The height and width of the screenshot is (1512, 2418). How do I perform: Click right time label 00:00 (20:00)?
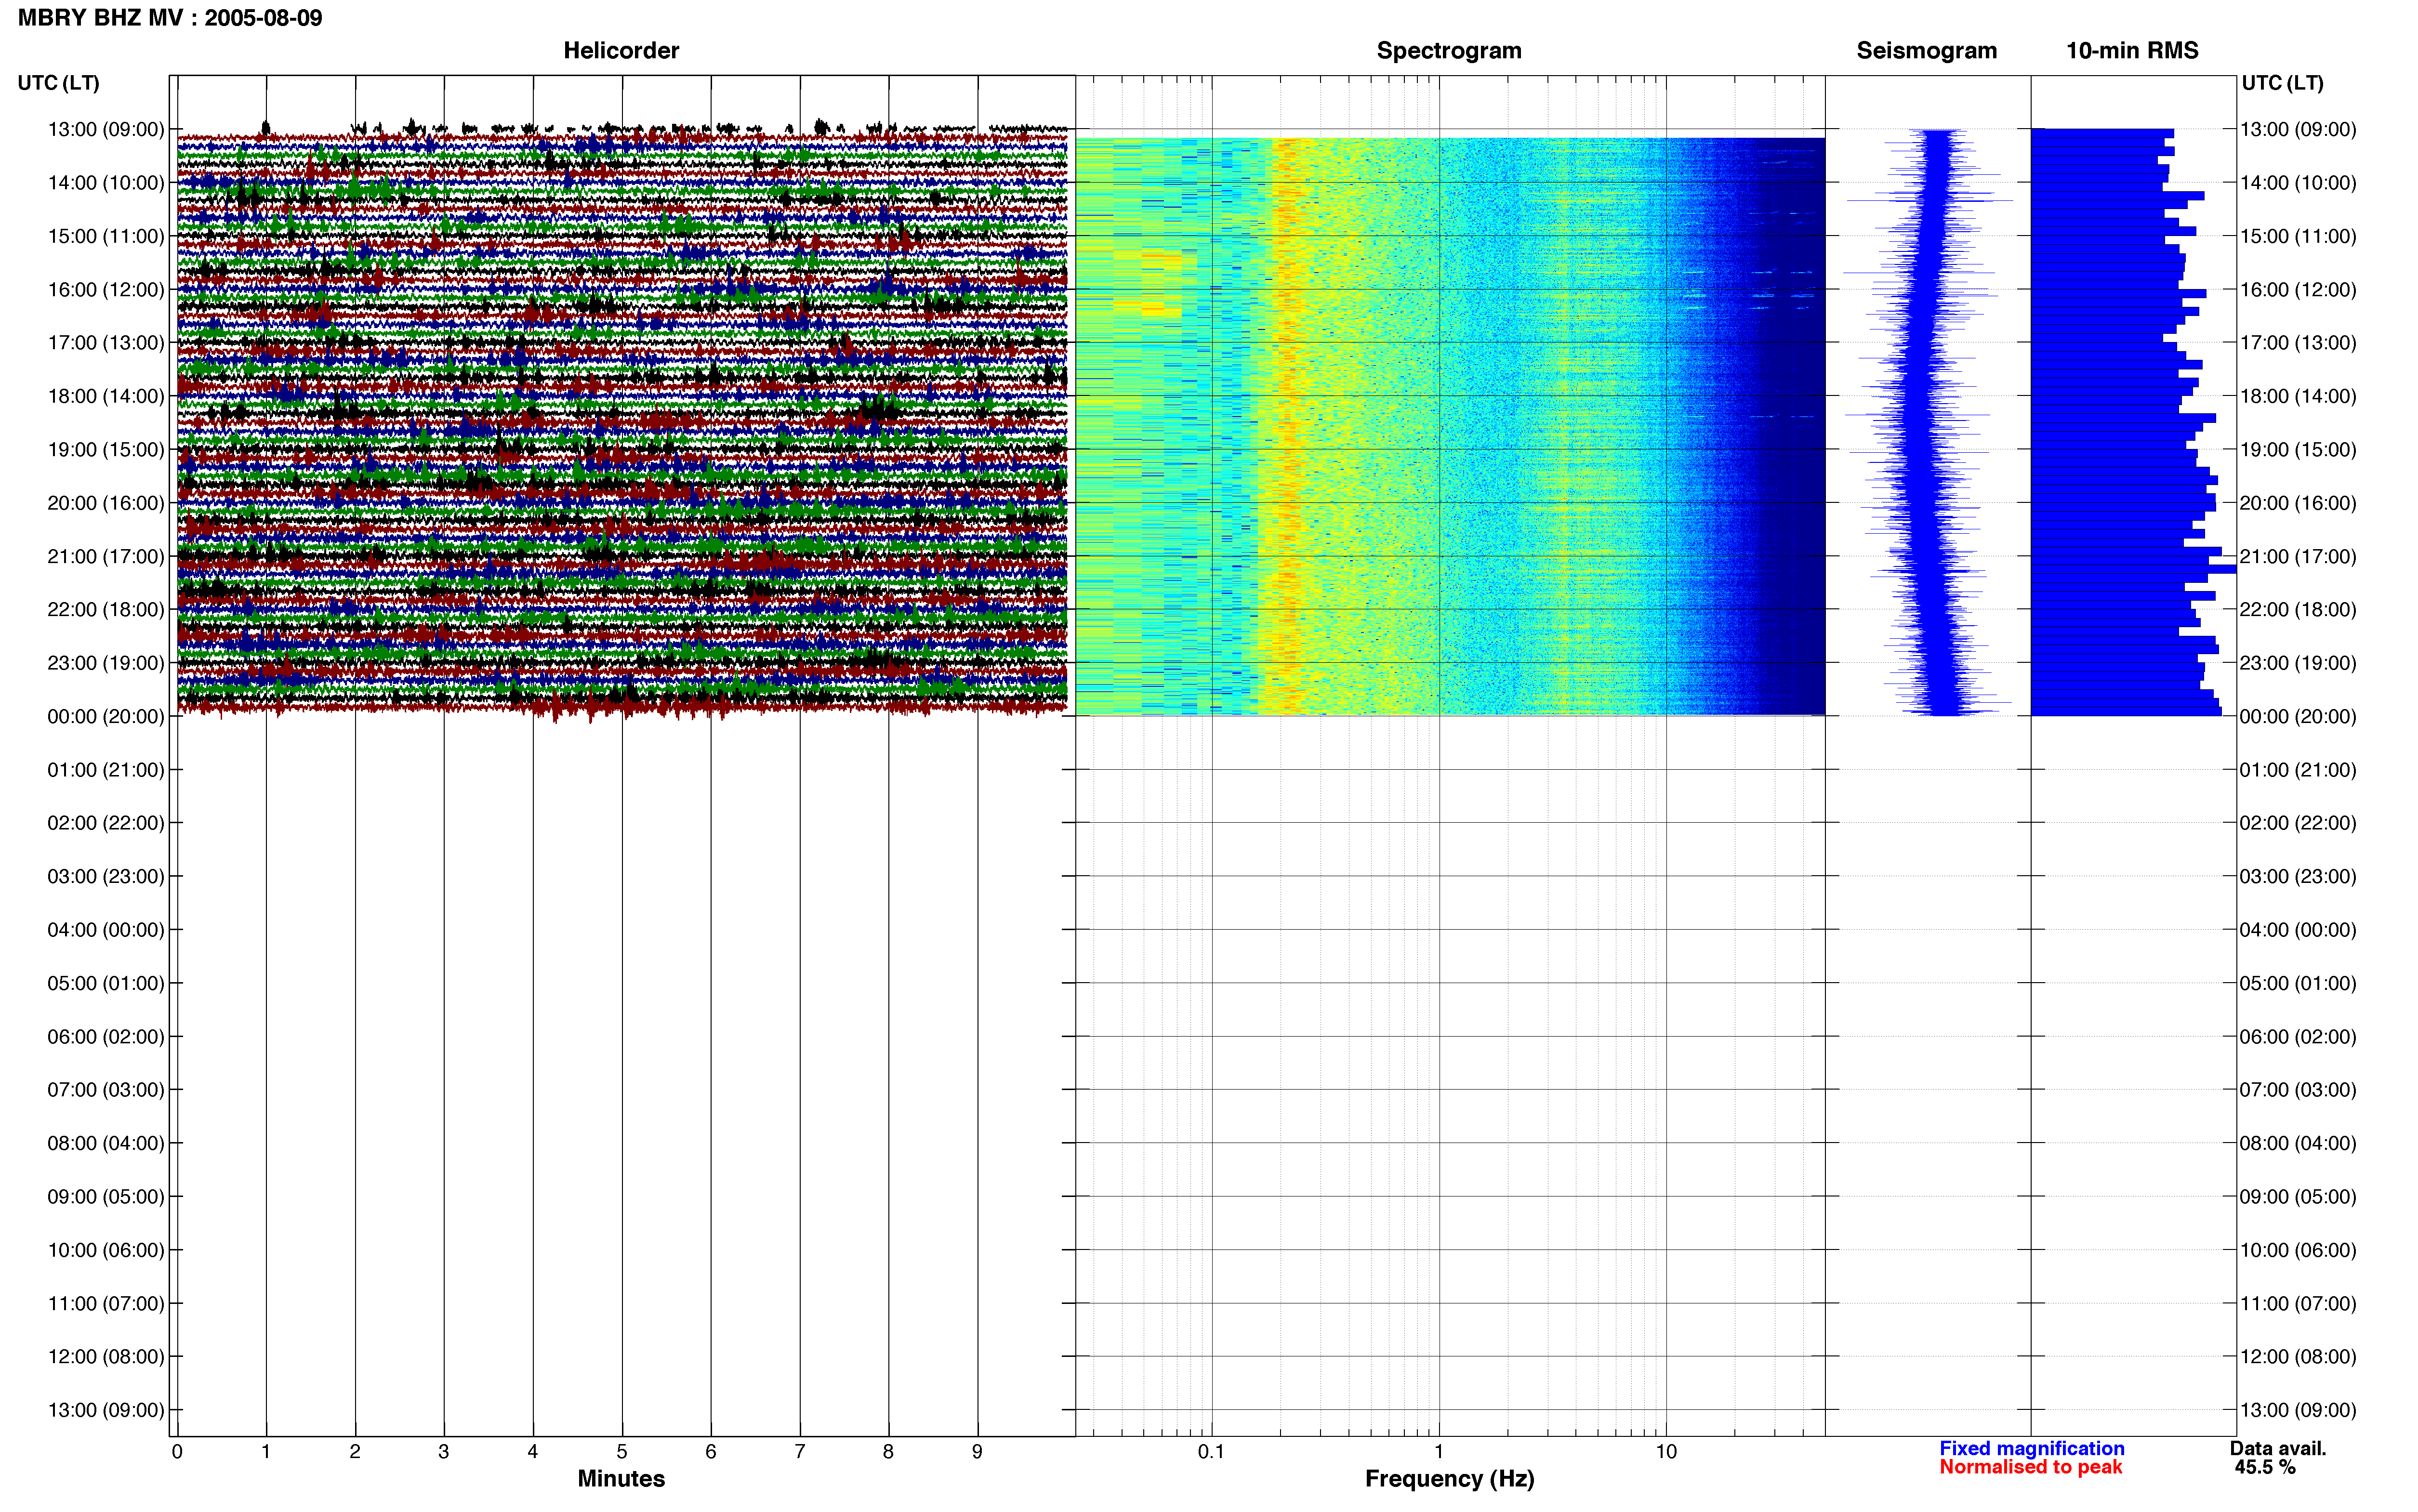2298,716
